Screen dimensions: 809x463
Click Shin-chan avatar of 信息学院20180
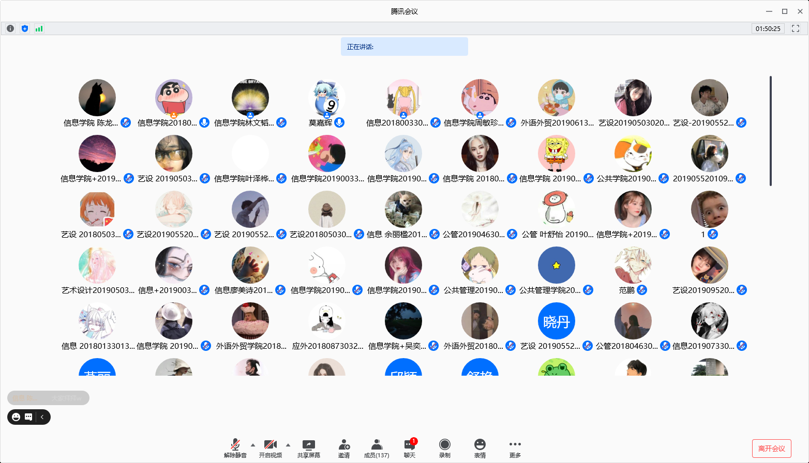174,98
